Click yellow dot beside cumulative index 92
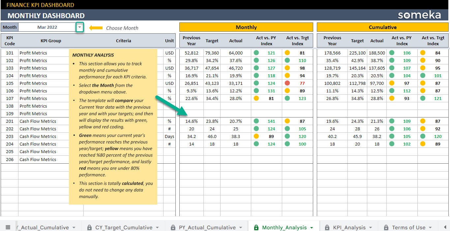Viewport: 450px width, 231px height. 423,129
